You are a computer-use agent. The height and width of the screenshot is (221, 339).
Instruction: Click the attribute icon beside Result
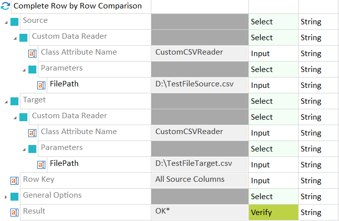[x=14, y=212]
